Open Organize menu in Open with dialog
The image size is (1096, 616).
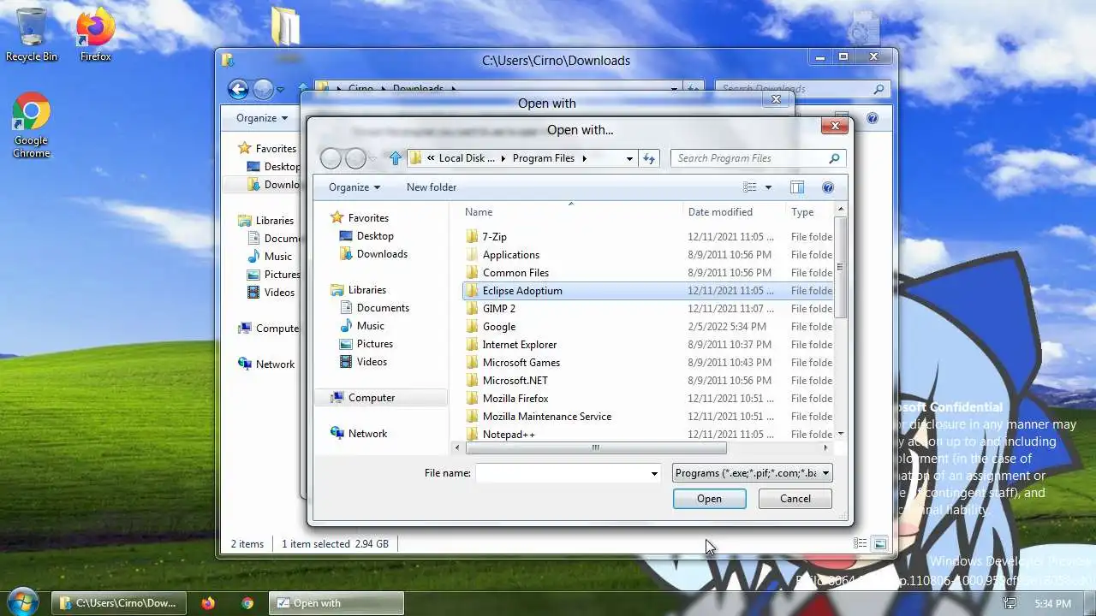point(354,187)
